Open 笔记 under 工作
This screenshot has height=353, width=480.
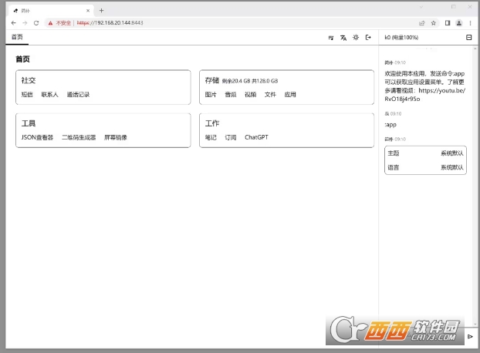coord(211,137)
